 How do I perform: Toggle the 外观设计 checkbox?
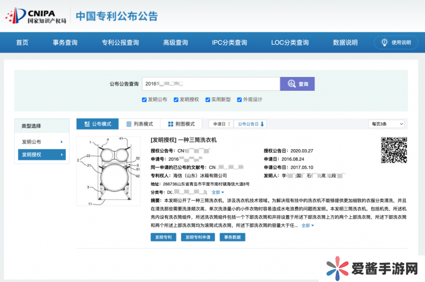(x=239, y=99)
